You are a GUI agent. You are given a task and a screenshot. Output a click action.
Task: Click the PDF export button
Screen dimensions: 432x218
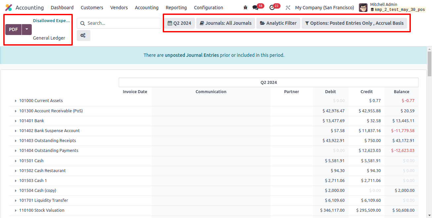[14, 29]
